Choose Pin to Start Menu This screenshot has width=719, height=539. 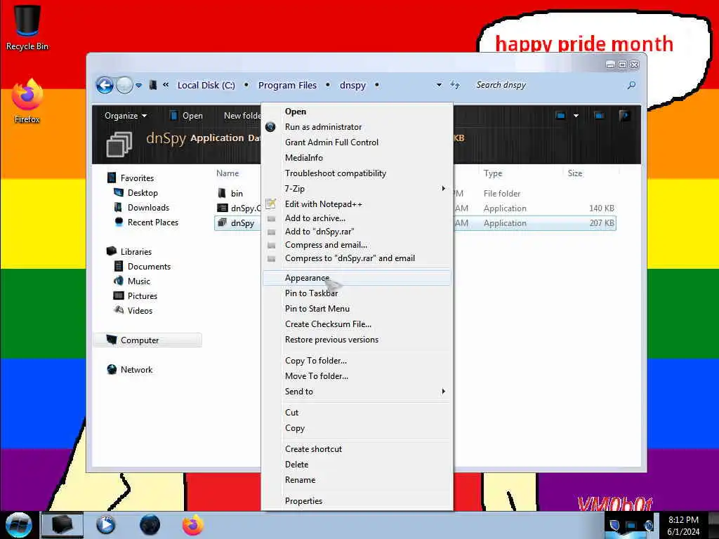click(357, 309)
